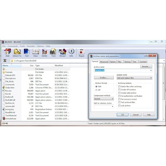Click the Browse... button
This screenshot has height=166, width=166.
146,66
